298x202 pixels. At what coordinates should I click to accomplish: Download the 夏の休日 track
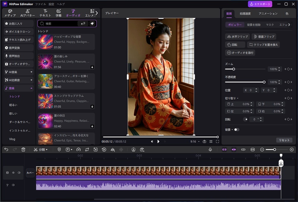click(92, 126)
